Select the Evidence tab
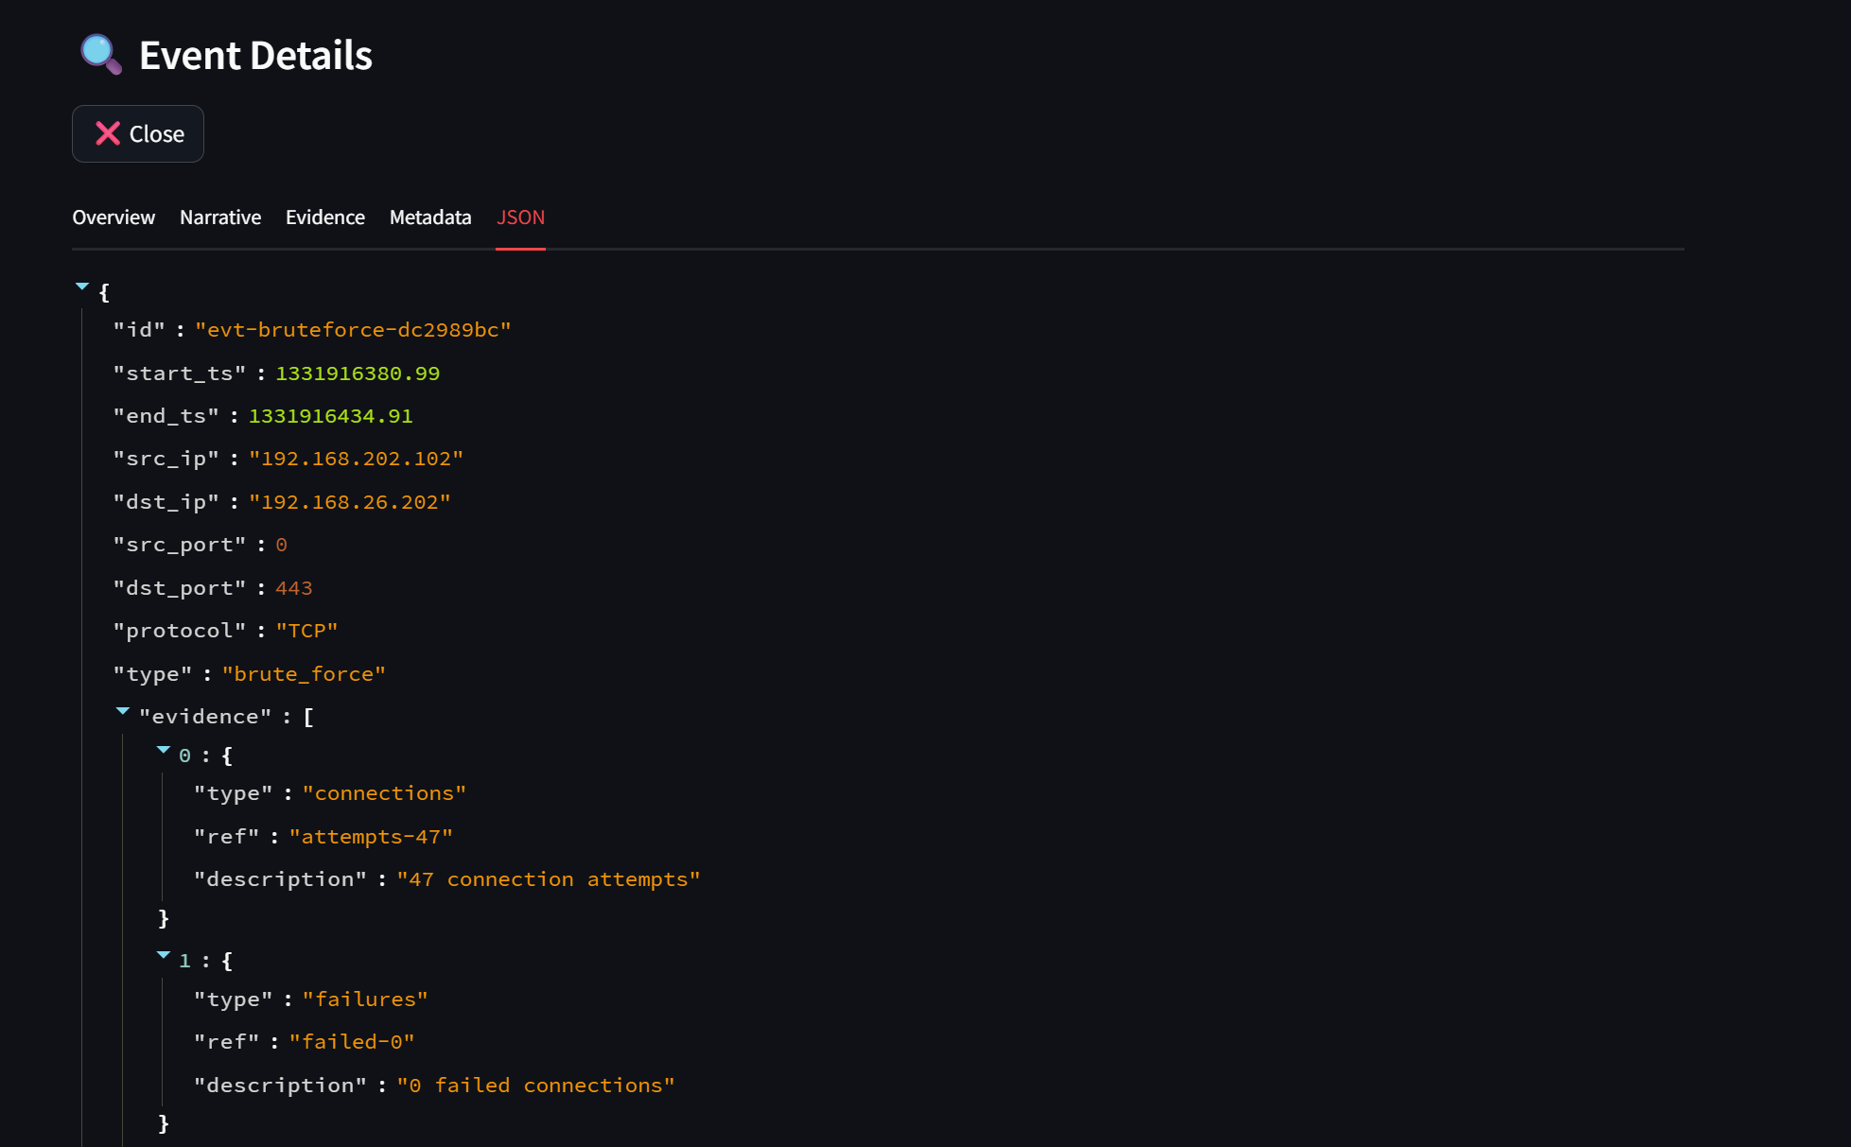 (x=324, y=217)
